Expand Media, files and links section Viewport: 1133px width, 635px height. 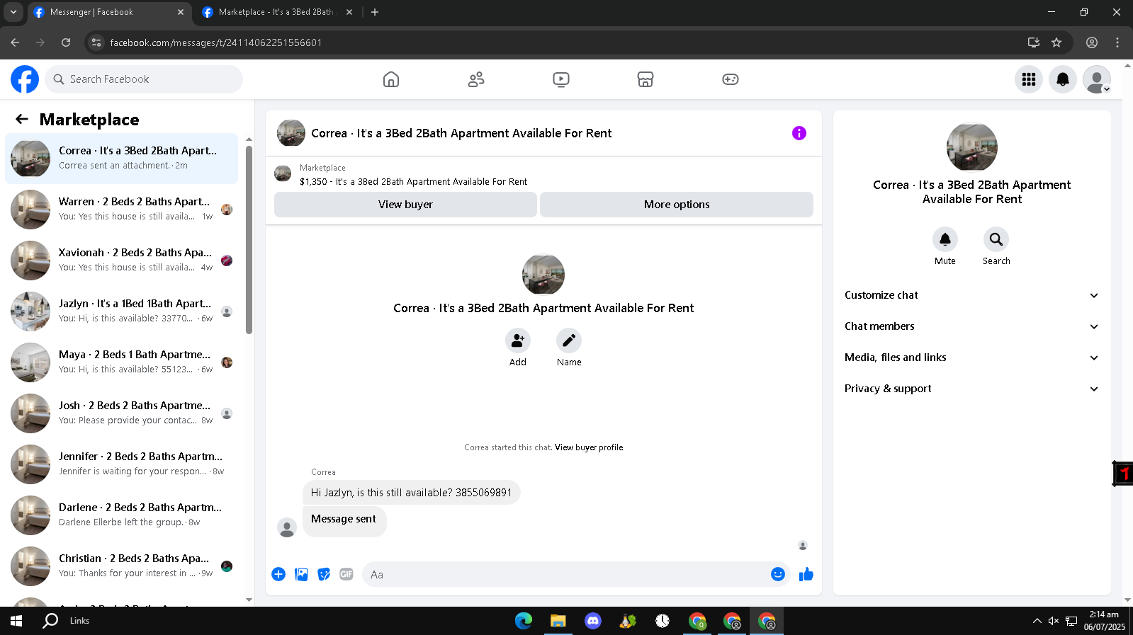972,357
